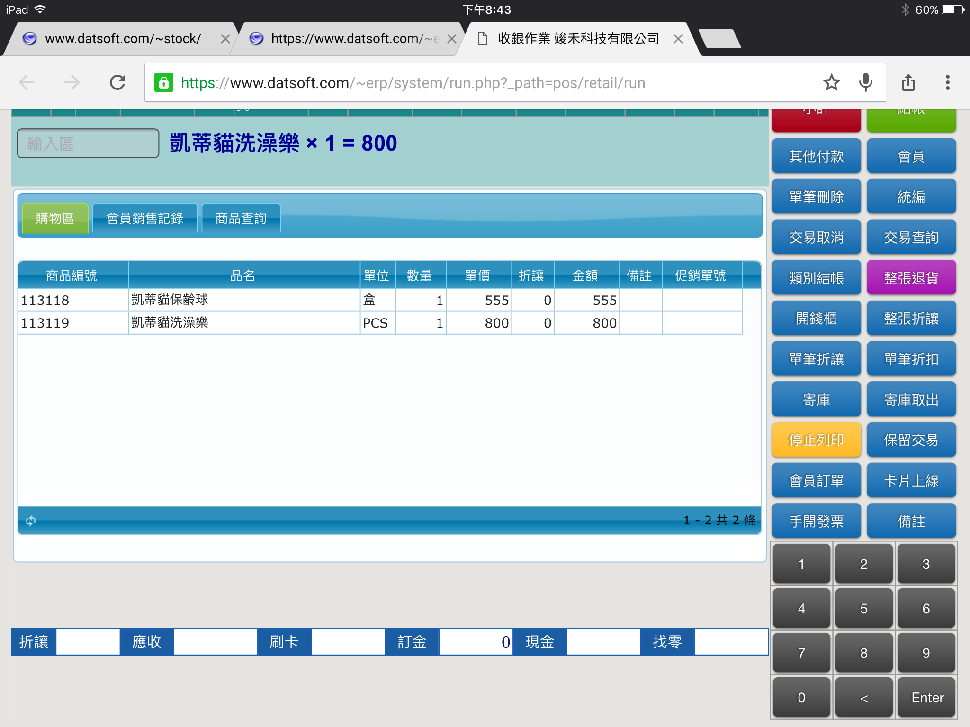
Task: Click the browser reload icon
Action: click(x=117, y=83)
